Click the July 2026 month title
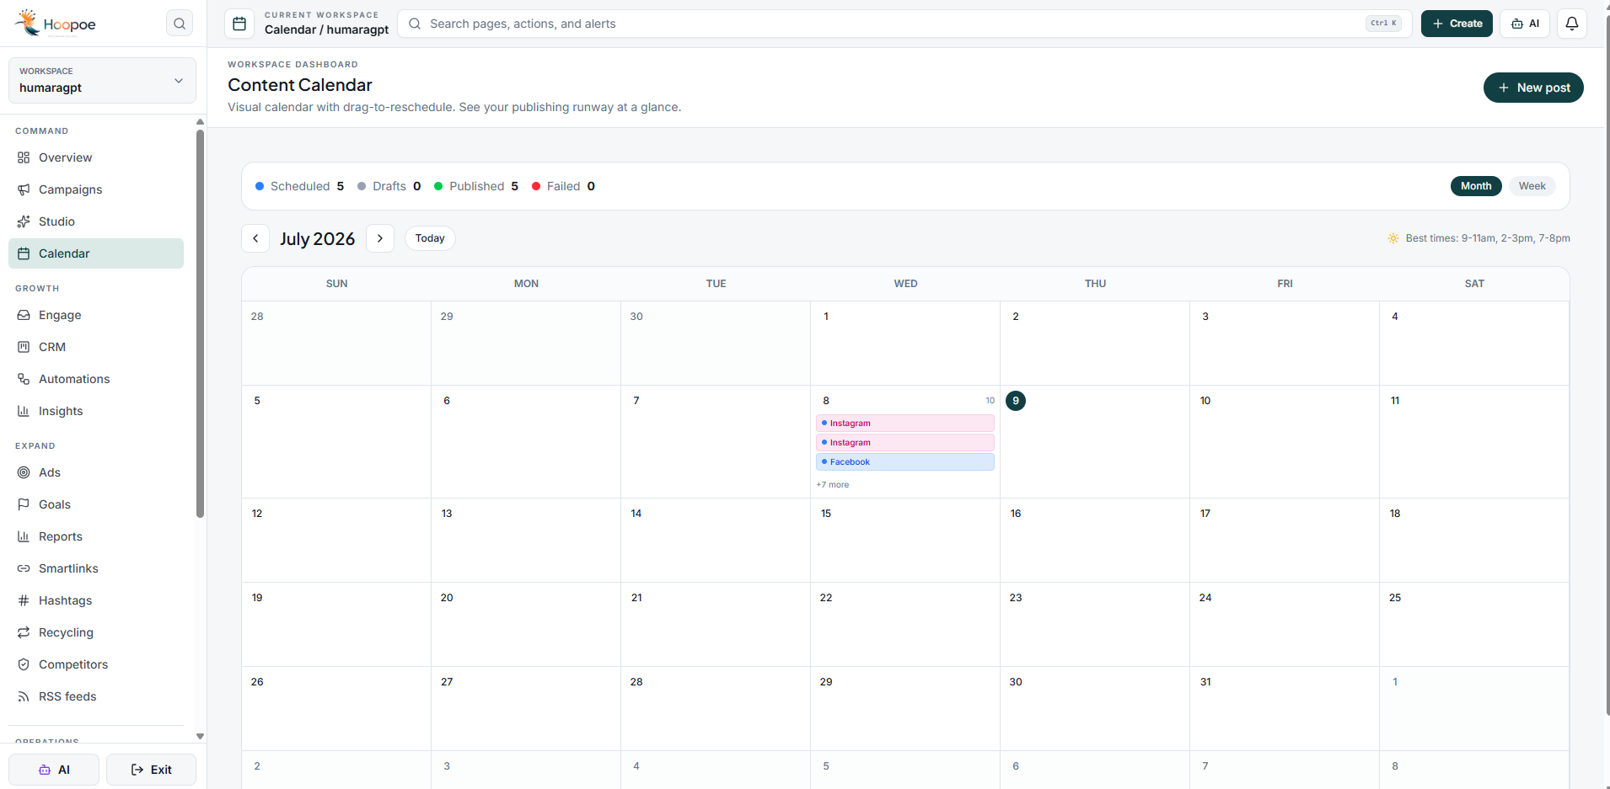Viewport: 1610px width, 789px height. tap(318, 238)
